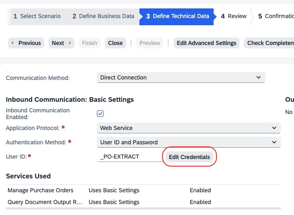Click Enabled status for Query Document Output
This screenshot has width=294, height=215.
(200, 202)
